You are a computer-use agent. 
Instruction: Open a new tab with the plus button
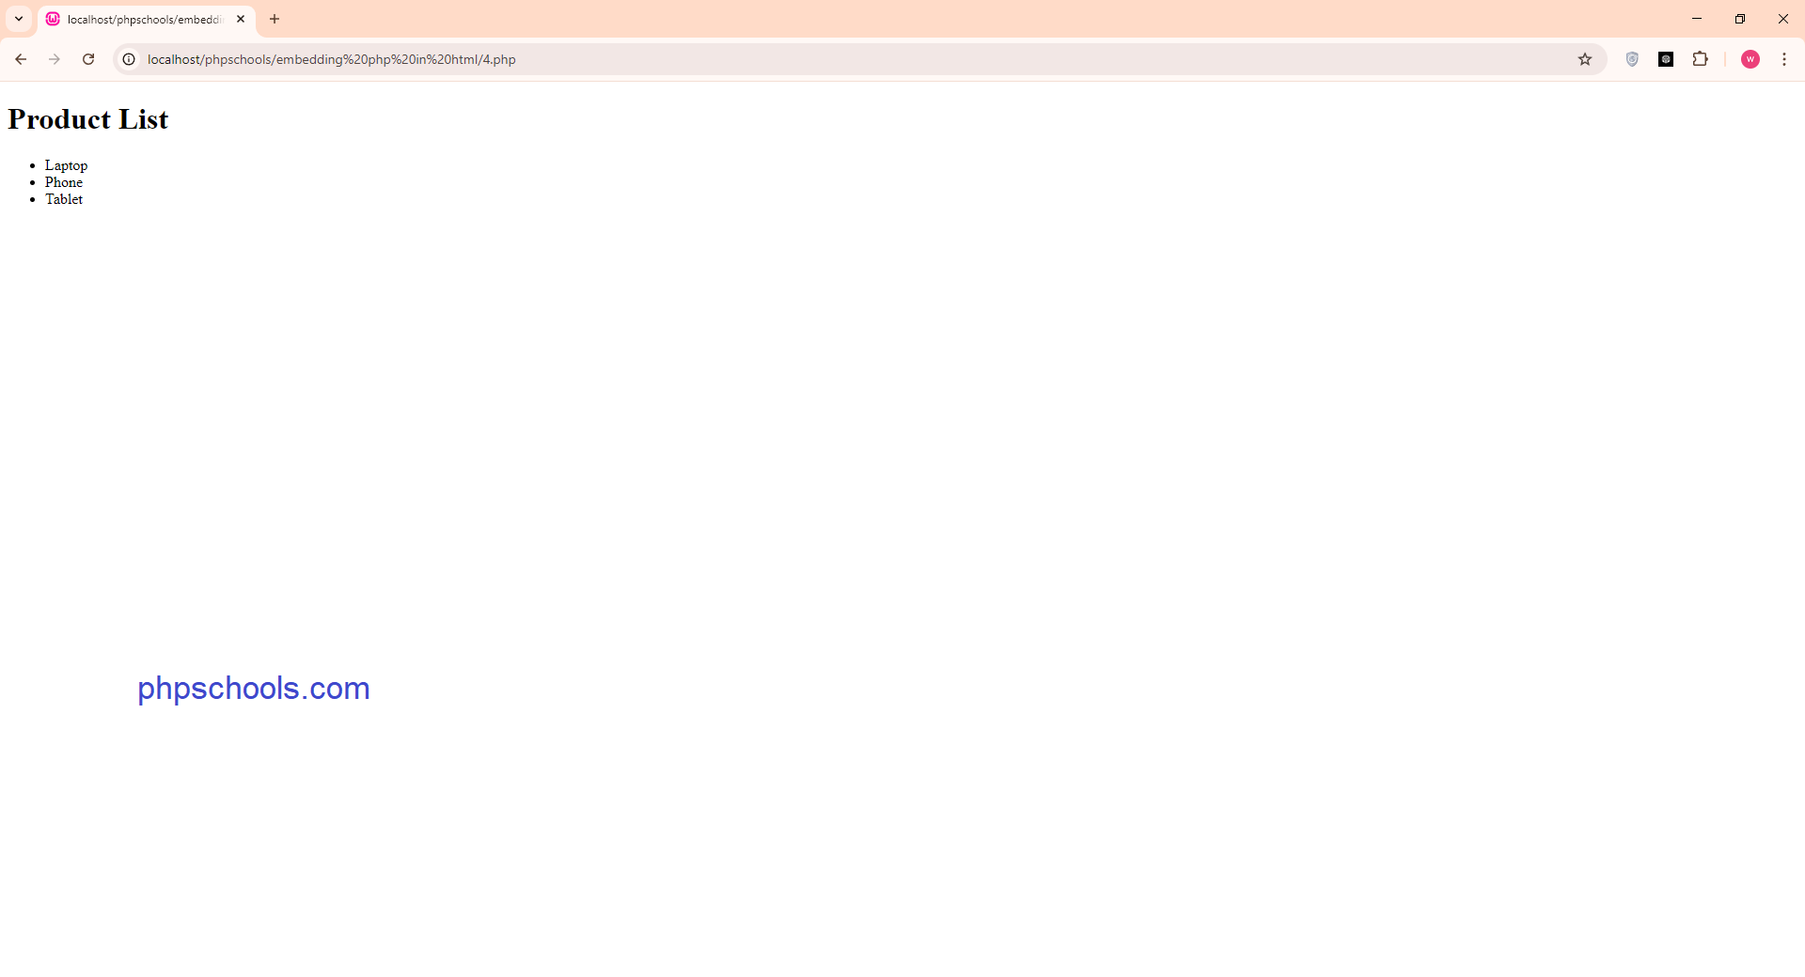[274, 19]
